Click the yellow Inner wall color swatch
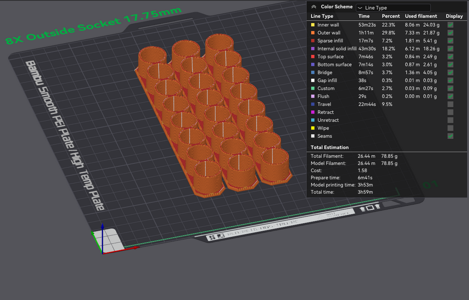 [x=313, y=25]
